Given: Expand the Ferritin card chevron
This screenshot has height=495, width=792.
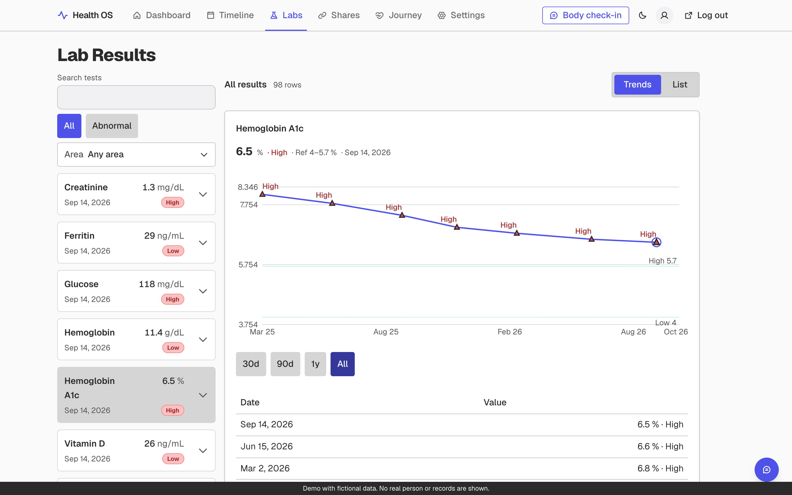Looking at the screenshot, I should 203,243.
